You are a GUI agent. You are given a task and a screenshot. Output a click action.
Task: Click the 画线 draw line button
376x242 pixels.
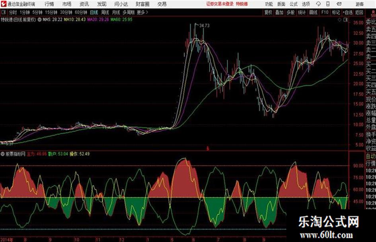pyautogui.click(x=313, y=12)
